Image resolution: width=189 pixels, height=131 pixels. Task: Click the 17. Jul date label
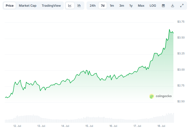click(x=137, y=126)
